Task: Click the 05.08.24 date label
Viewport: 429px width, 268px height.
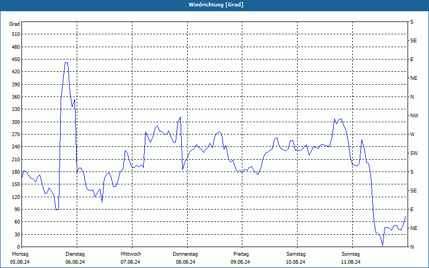Action: click(20, 262)
